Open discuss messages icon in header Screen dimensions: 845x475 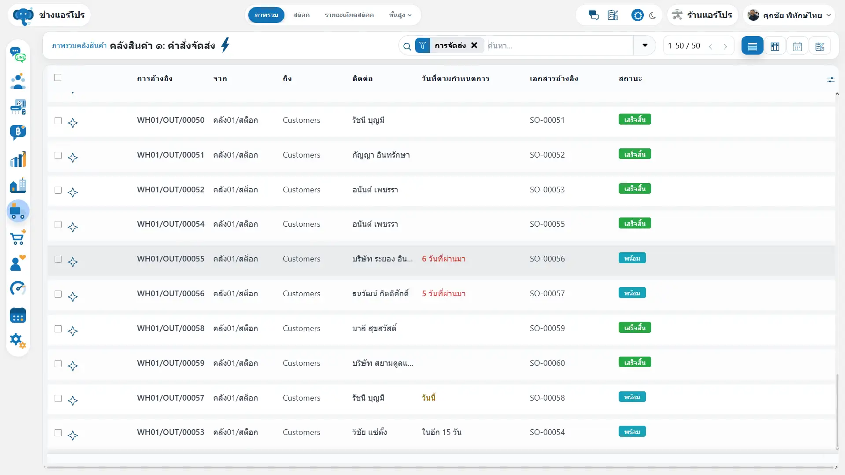(594, 15)
